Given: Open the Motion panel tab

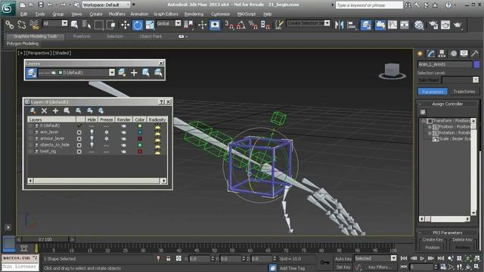Looking at the screenshot, I should (454, 54).
